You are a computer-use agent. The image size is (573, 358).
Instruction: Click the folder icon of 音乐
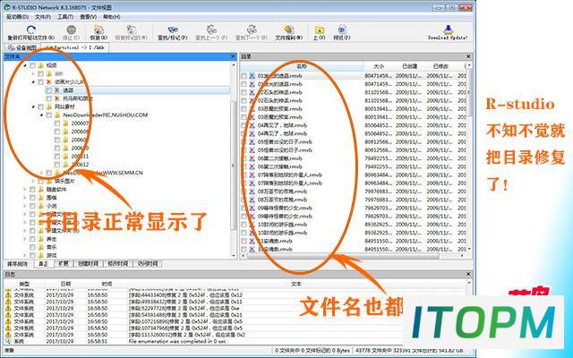pyautogui.click(x=41, y=247)
